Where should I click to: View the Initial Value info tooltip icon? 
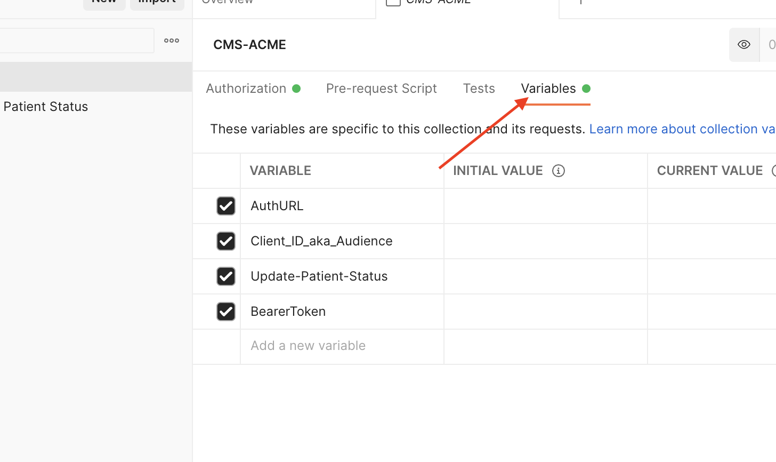coord(558,170)
